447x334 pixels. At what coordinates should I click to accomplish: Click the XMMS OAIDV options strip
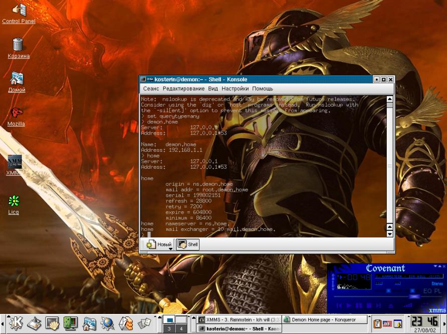click(x=333, y=282)
